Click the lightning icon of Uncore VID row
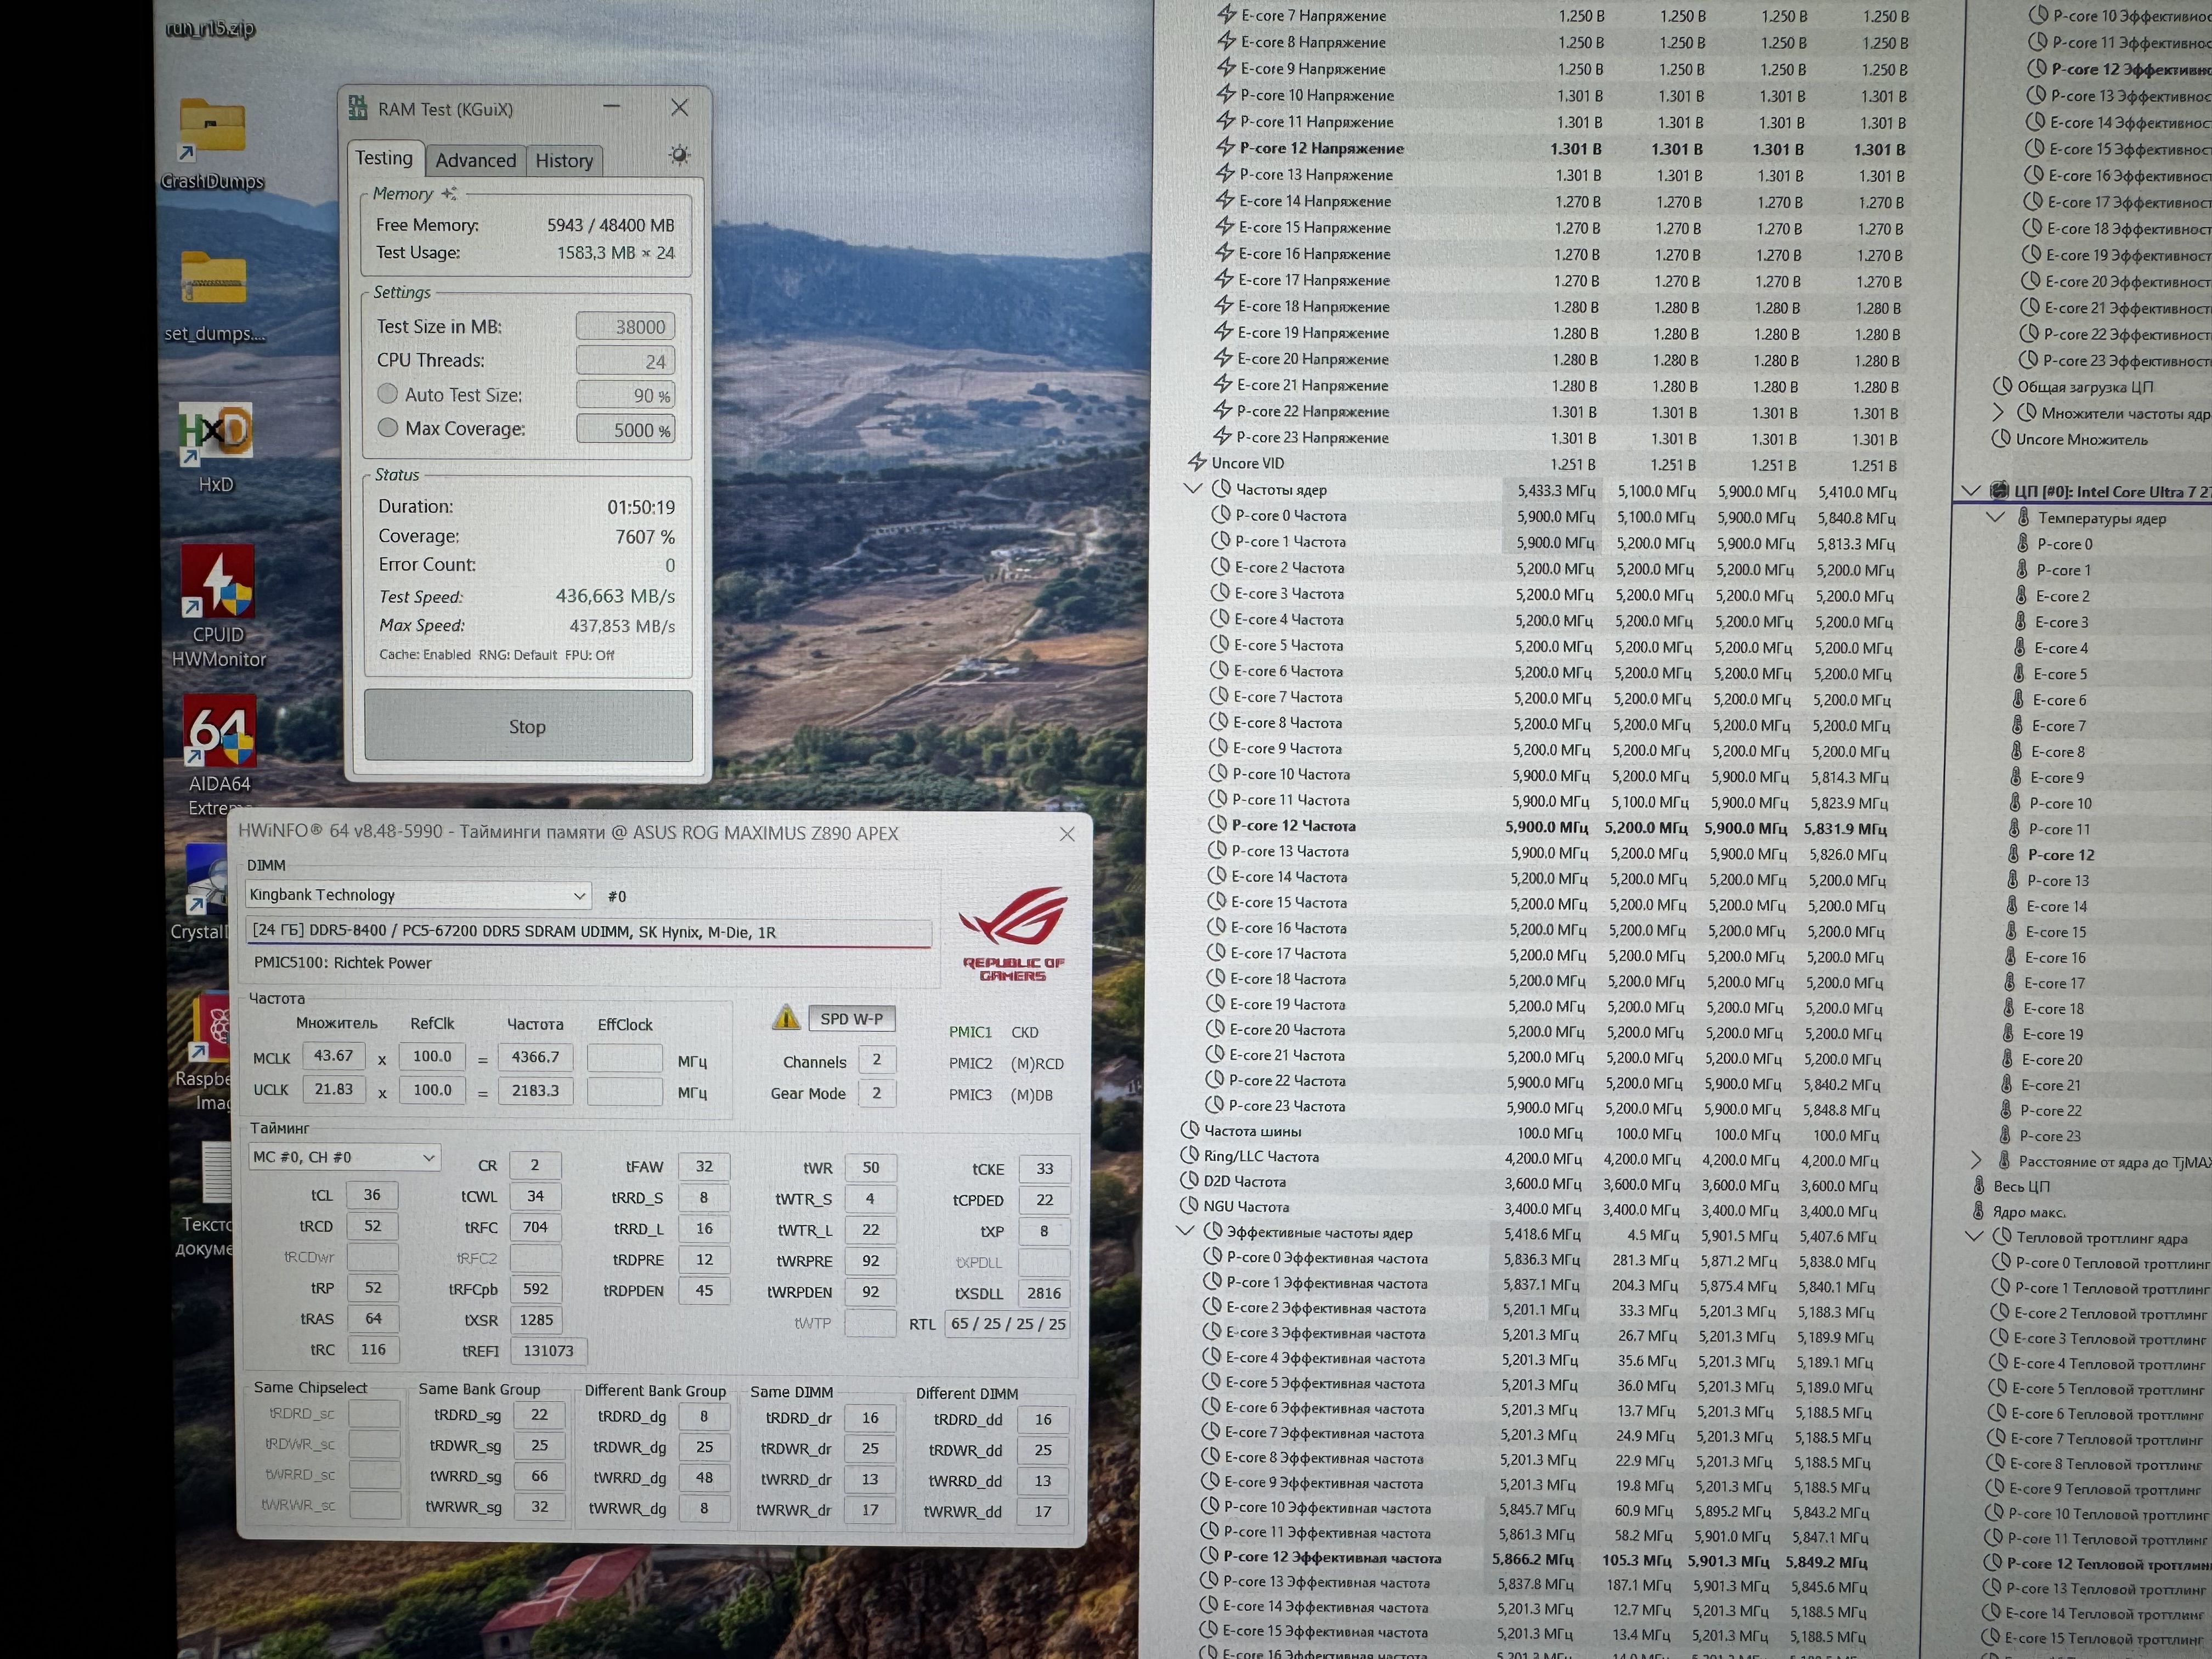The height and width of the screenshot is (1659, 2212). click(1196, 463)
